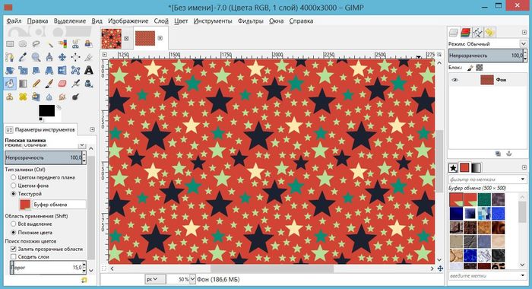532x289 pixels.
Task: Open the Фильтры menu
Action: [x=250, y=21]
